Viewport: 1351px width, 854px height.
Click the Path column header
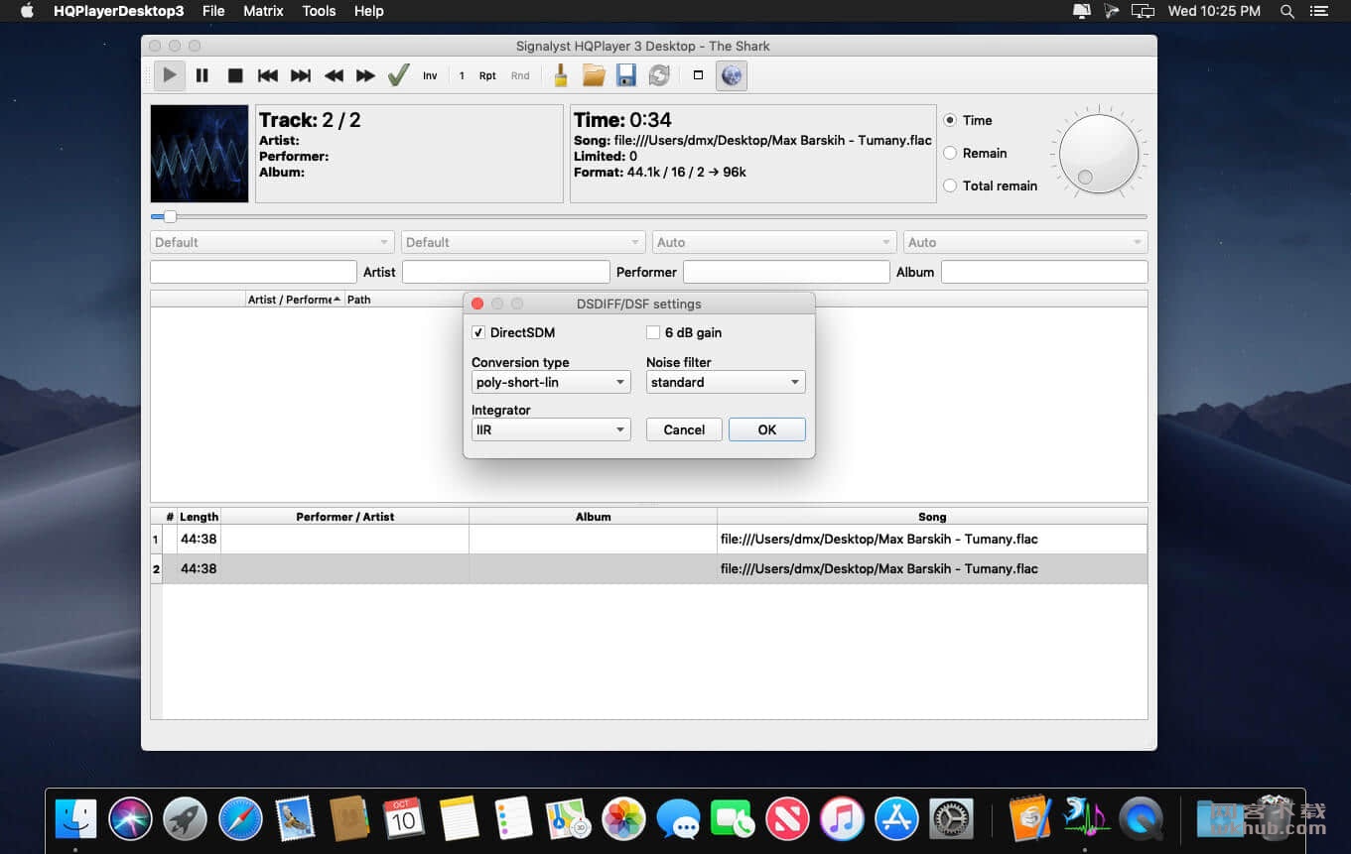[x=359, y=300]
